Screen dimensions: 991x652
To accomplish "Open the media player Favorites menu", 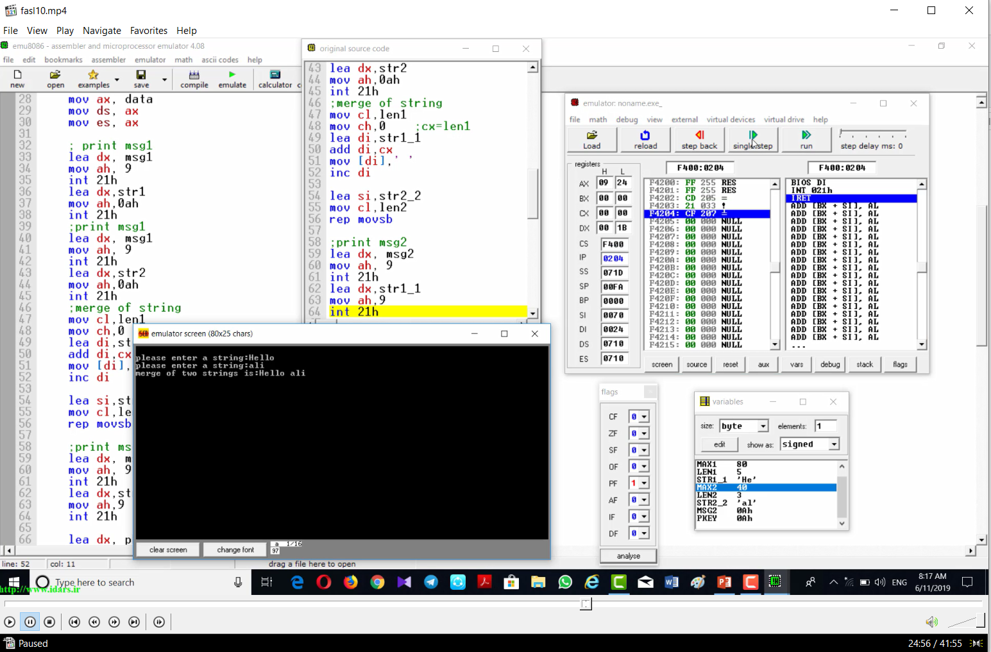I will click(148, 31).
